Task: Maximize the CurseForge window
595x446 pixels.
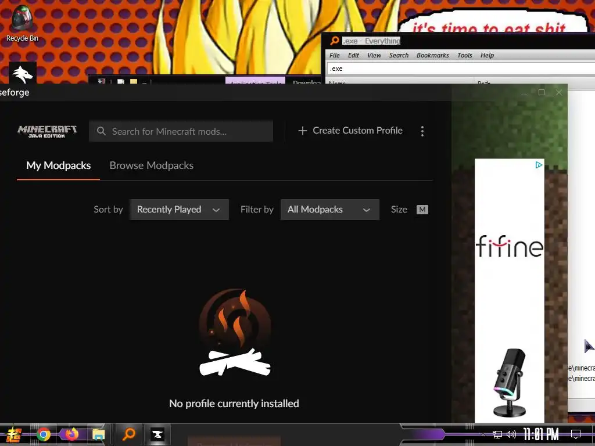Action: (542, 92)
